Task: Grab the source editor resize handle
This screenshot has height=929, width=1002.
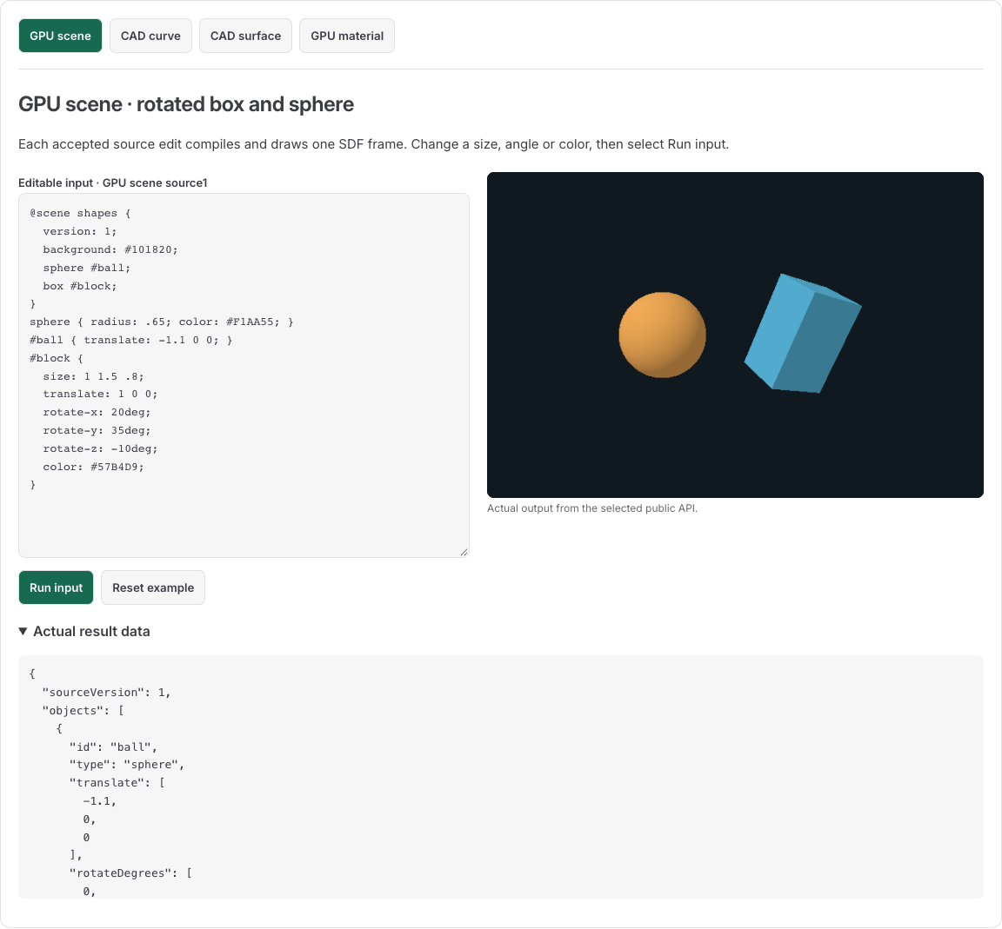Action: pyautogui.click(x=464, y=553)
